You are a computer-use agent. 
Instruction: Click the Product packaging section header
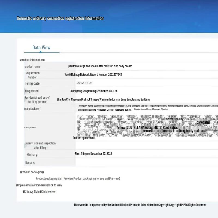(32, 172)
